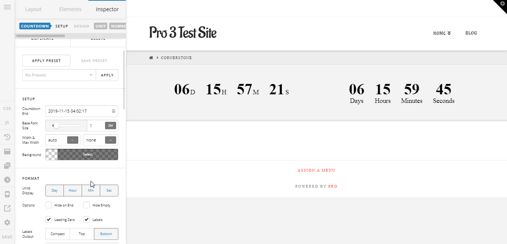Open the CSS editor icon

tap(7, 108)
